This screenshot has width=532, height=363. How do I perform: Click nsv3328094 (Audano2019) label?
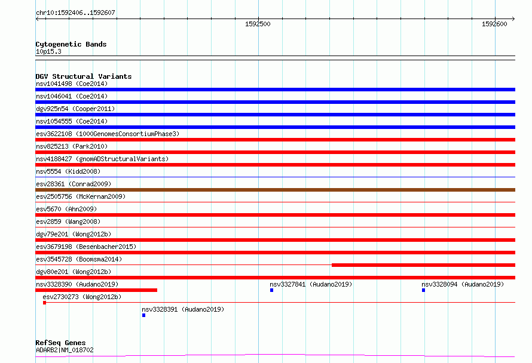click(463, 284)
